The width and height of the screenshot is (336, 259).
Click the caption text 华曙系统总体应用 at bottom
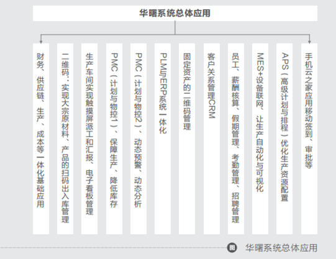coord(281,248)
